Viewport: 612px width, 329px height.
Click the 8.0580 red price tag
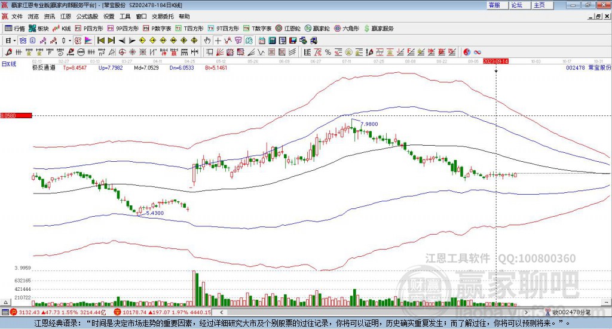tap(16, 115)
